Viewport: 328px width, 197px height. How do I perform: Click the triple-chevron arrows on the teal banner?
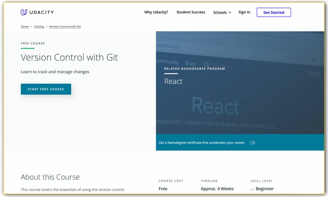pyautogui.click(x=252, y=142)
